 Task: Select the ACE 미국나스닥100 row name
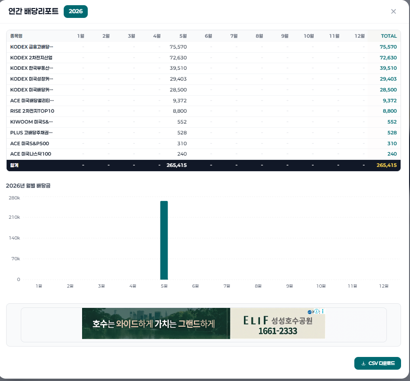(31, 154)
